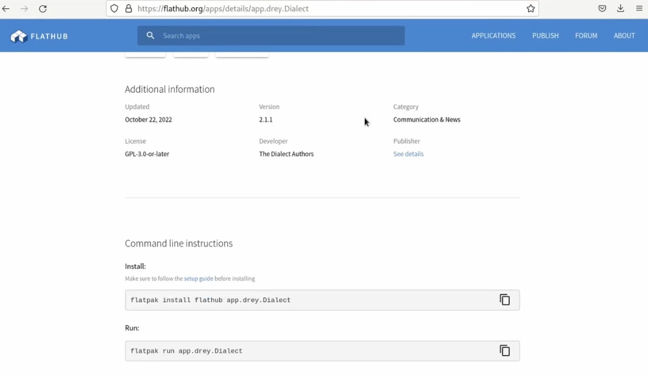The height and width of the screenshot is (375, 648).
Task: Click the Install: label
Action: pyautogui.click(x=135, y=266)
